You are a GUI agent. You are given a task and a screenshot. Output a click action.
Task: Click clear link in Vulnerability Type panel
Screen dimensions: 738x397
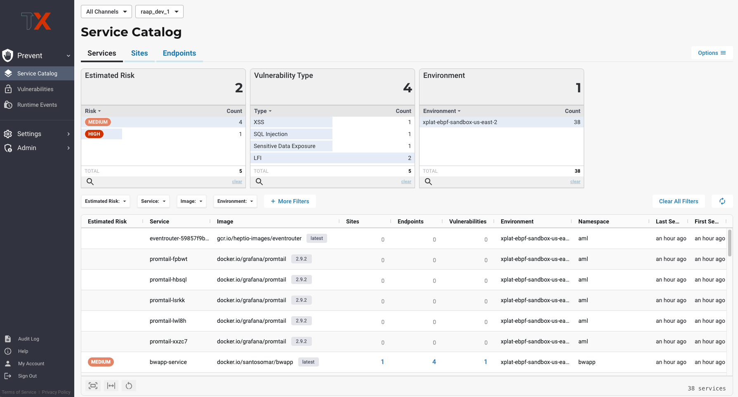click(x=406, y=182)
